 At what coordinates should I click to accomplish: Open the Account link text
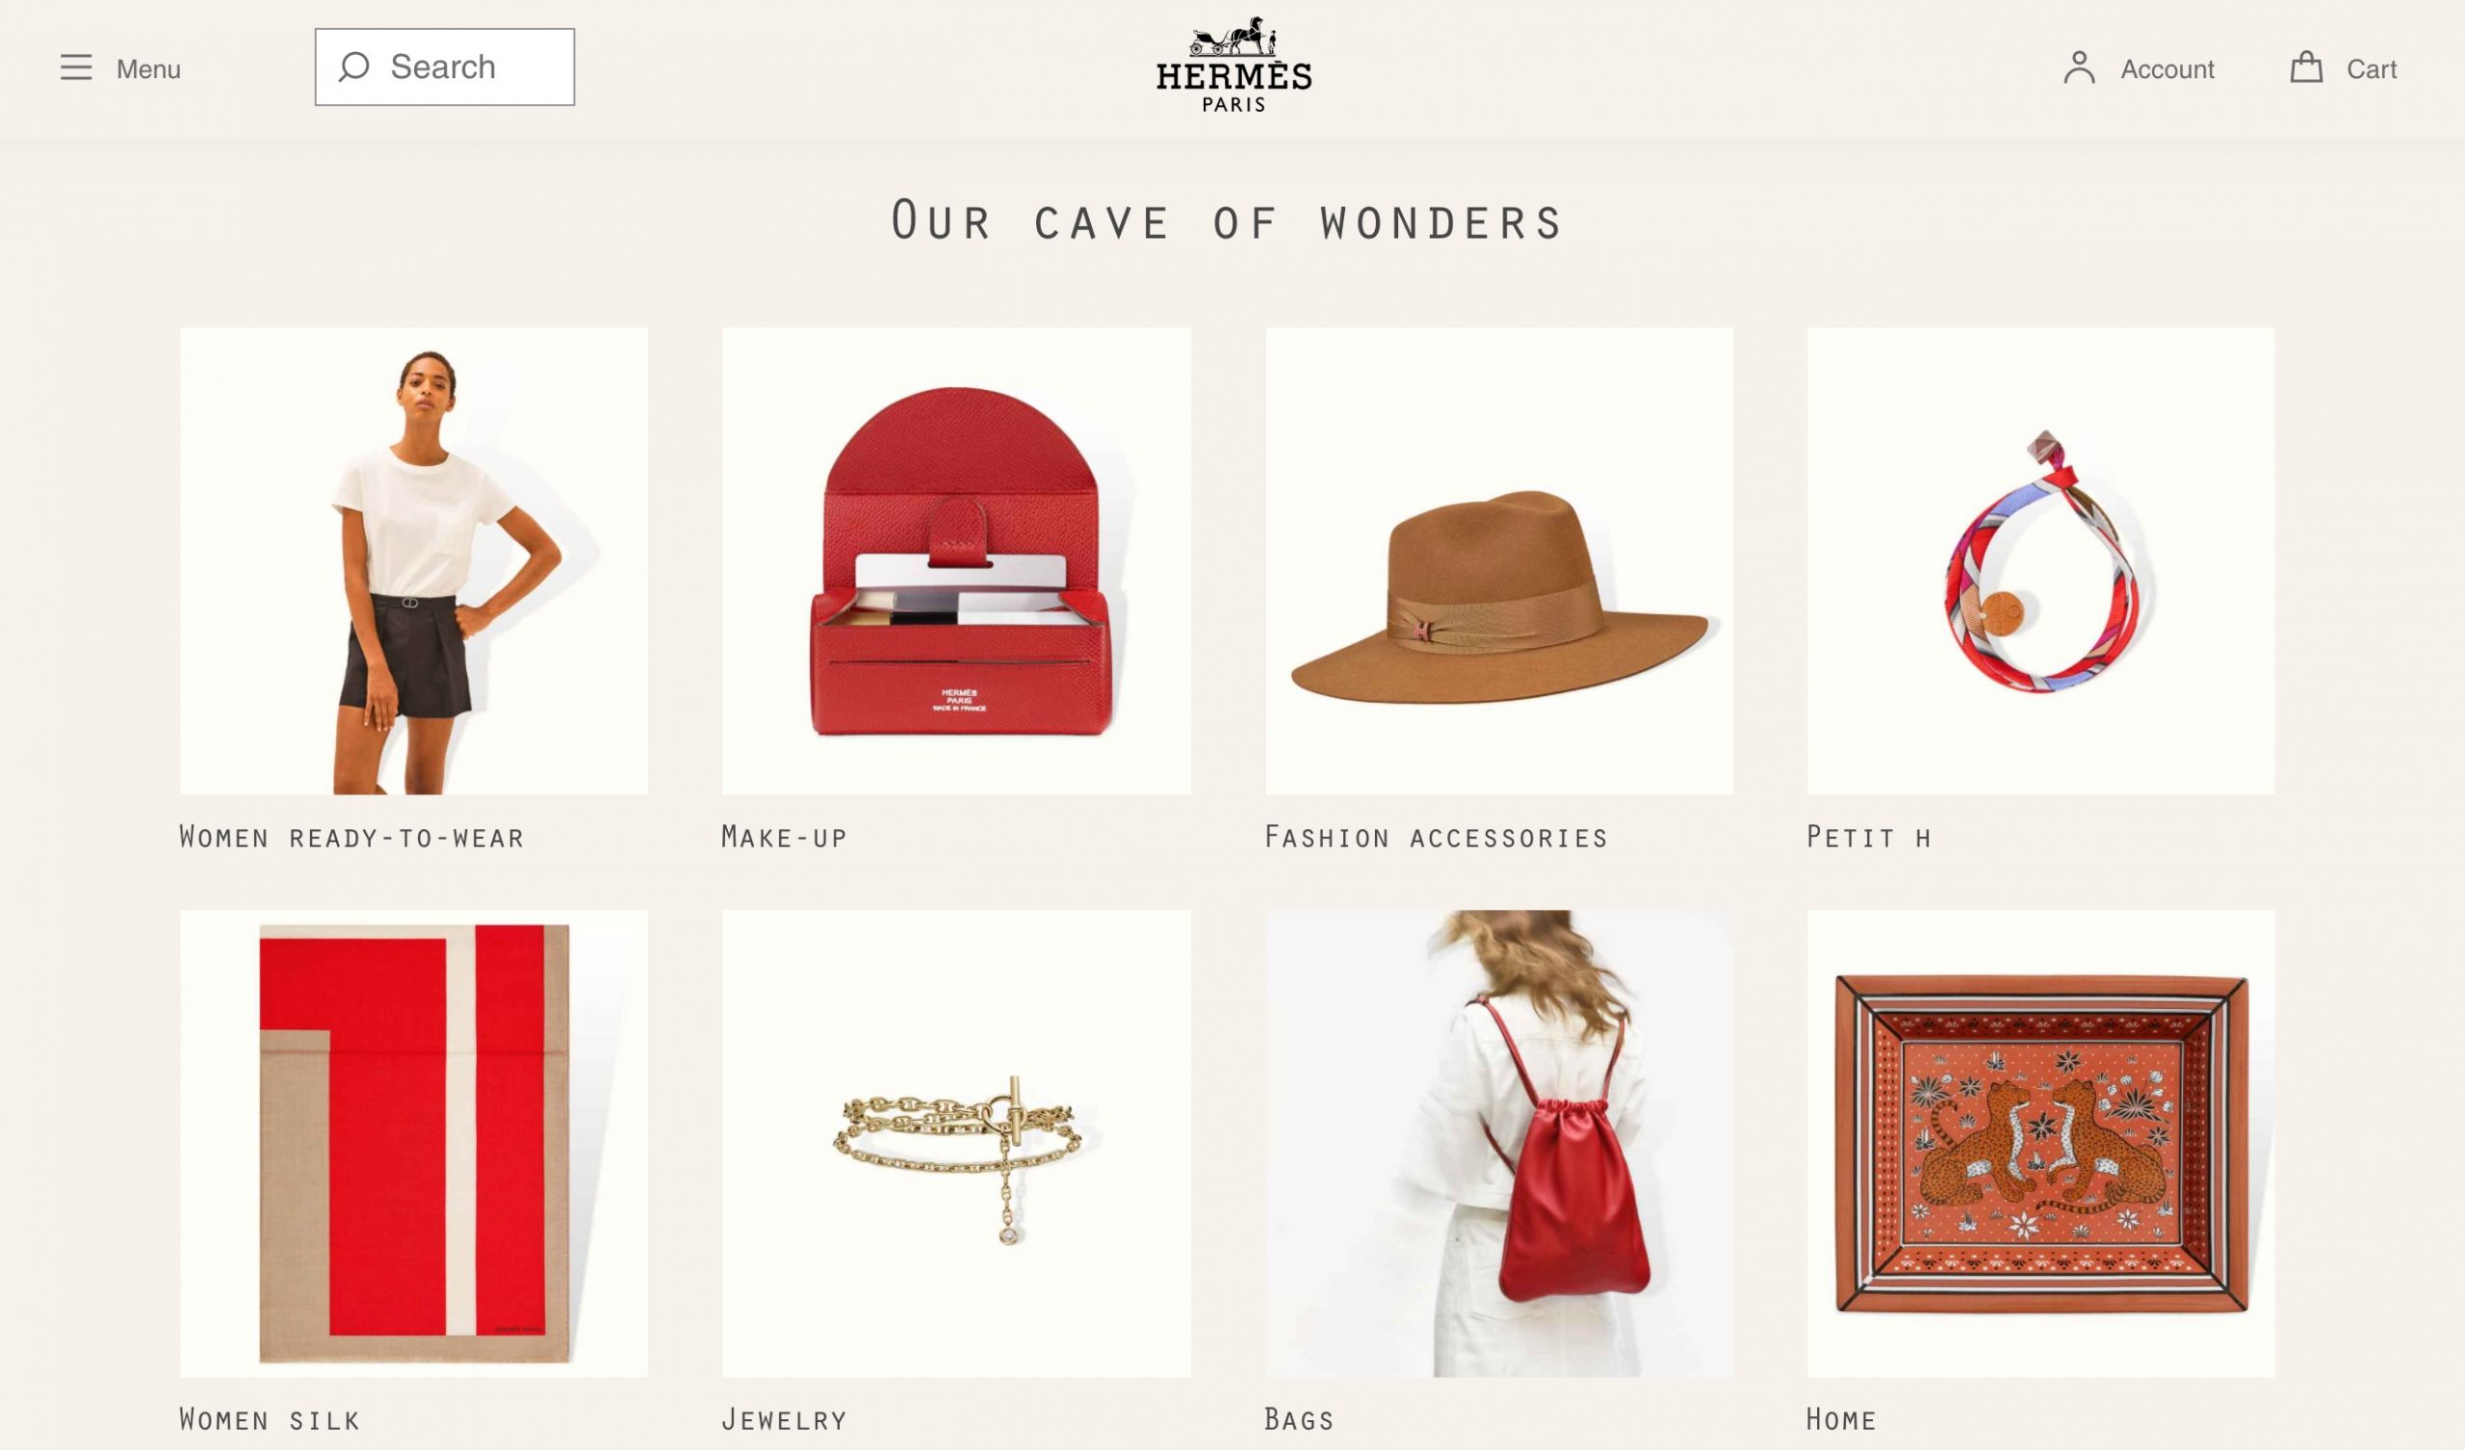coord(2167,69)
